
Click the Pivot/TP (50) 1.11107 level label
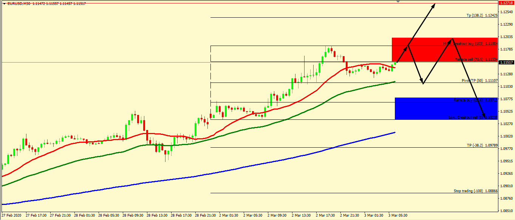click(479, 81)
